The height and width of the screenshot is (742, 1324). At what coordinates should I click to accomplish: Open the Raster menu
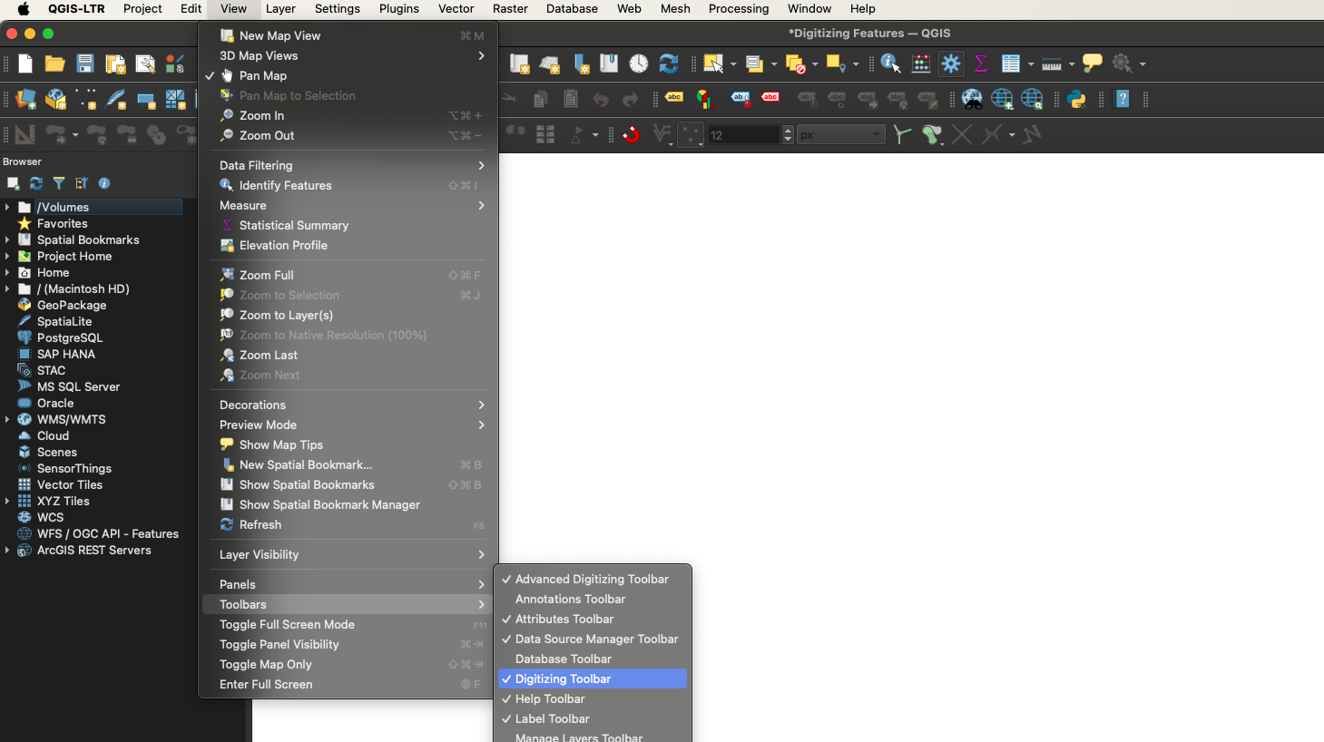click(x=510, y=8)
